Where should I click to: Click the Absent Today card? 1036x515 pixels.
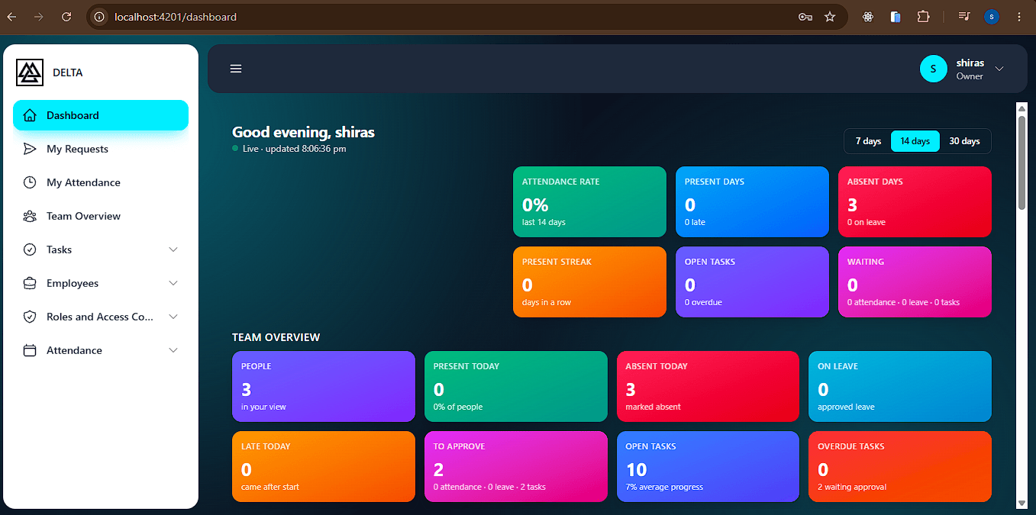pyautogui.click(x=708, y=386)
